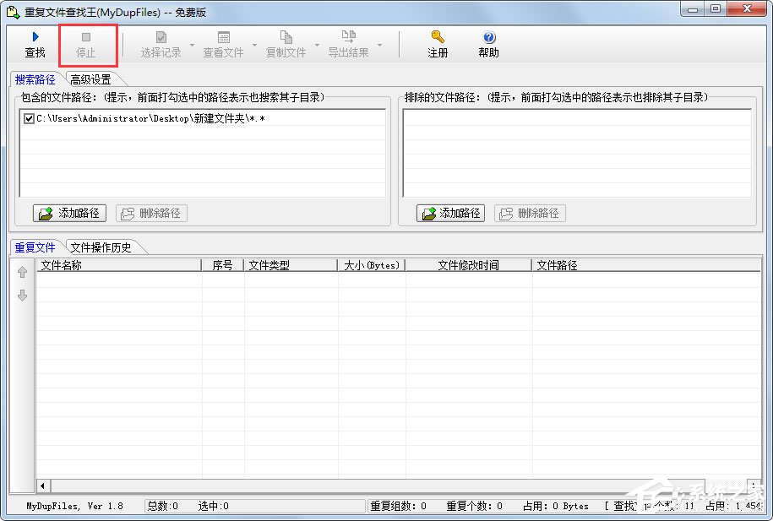This screenshot has width=773, height=521.
Task: Expand the 导出结果 dropdown arrow
Action: 379,45
